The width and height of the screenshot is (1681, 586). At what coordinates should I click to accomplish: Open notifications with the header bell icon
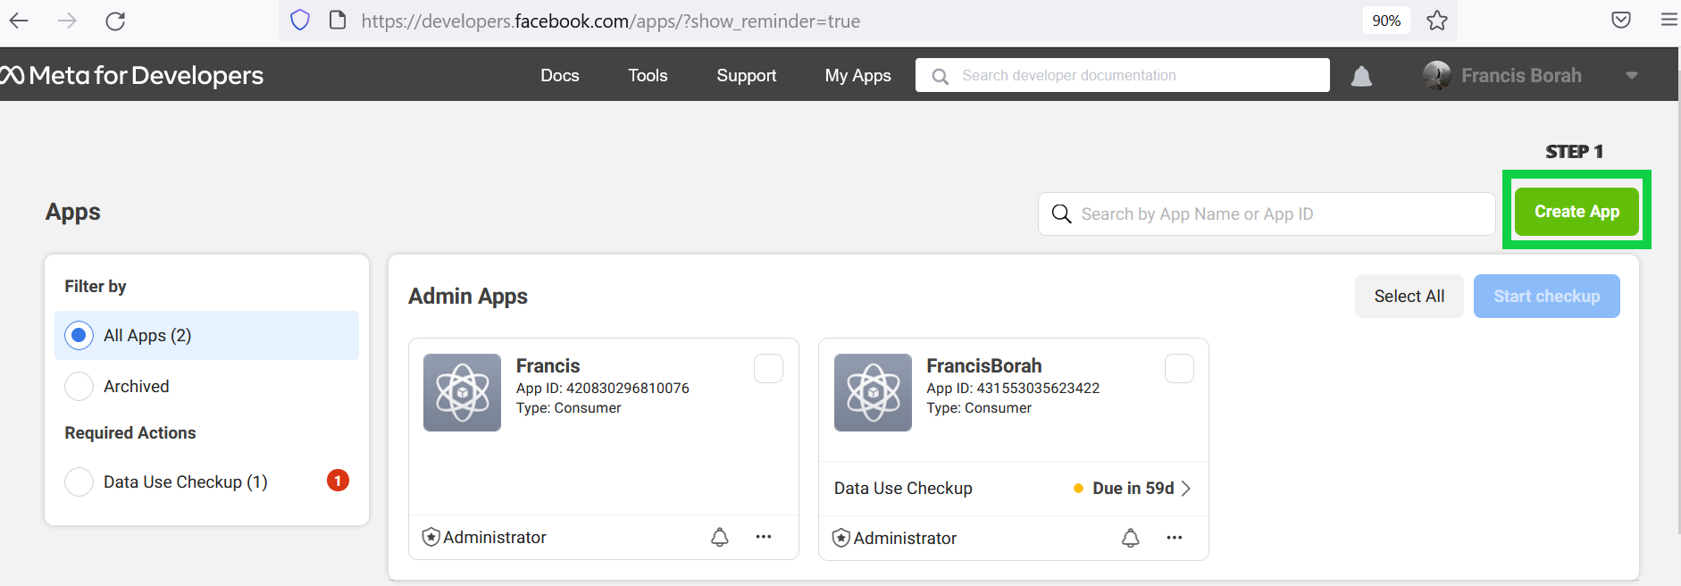pyautogui.click(x=1361, y=76)
